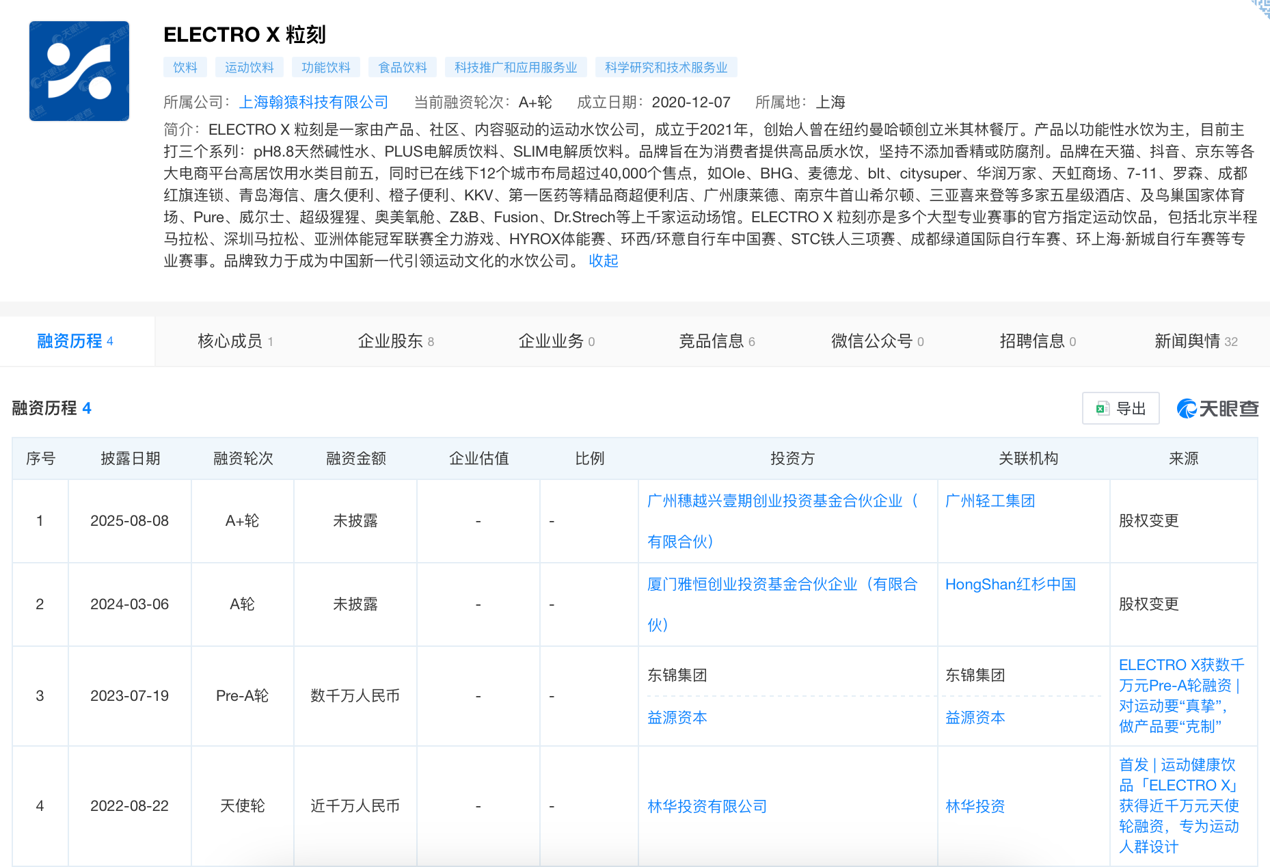Select the 科学研究和技术服务业 tag
1270x867 pixels.
click(666, 68)
